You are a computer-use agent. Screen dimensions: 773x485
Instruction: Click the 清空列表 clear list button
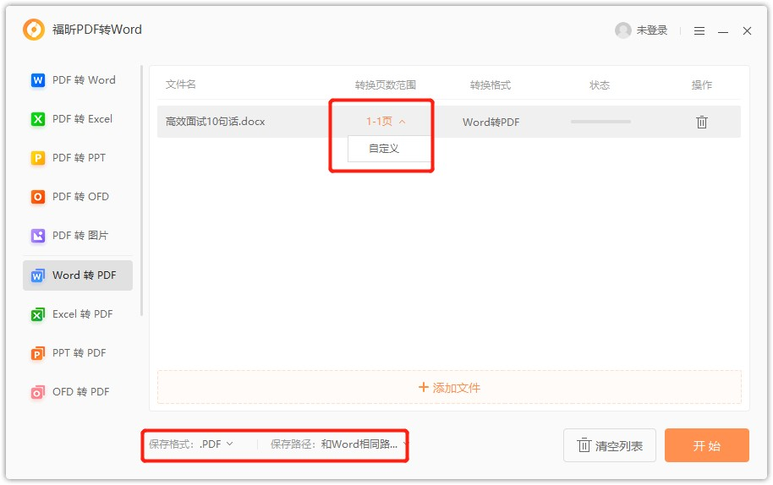coord(610,445)
